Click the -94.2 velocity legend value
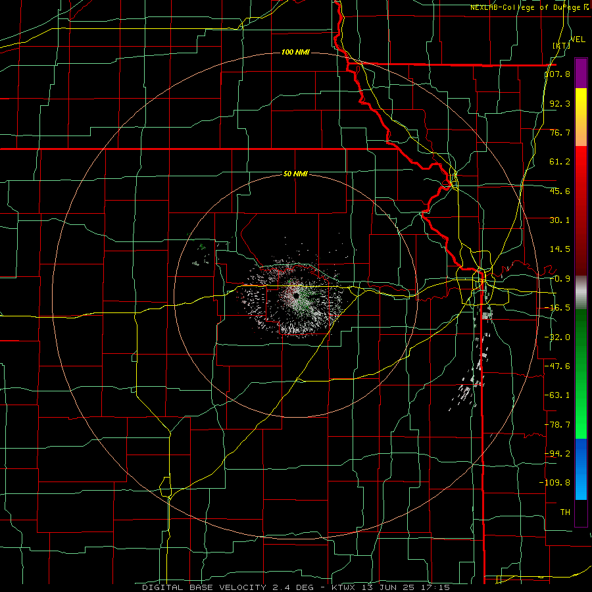The width and height of the screenshot is (592, 592). pyautogui.click(x=558, y=453)
